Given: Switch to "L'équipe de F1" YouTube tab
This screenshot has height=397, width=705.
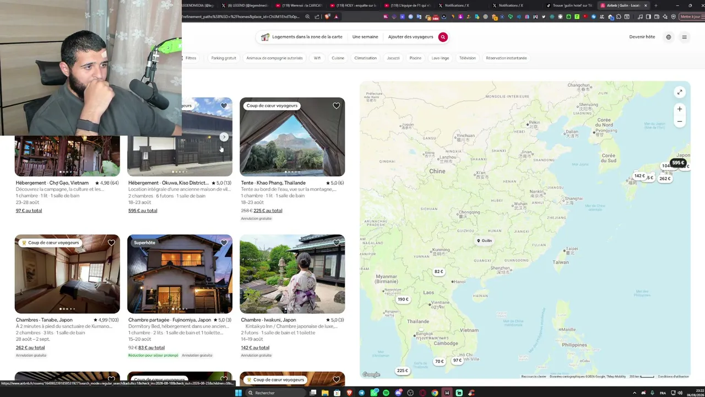Looking at the screenshot, I should click(x=407, y=6).
